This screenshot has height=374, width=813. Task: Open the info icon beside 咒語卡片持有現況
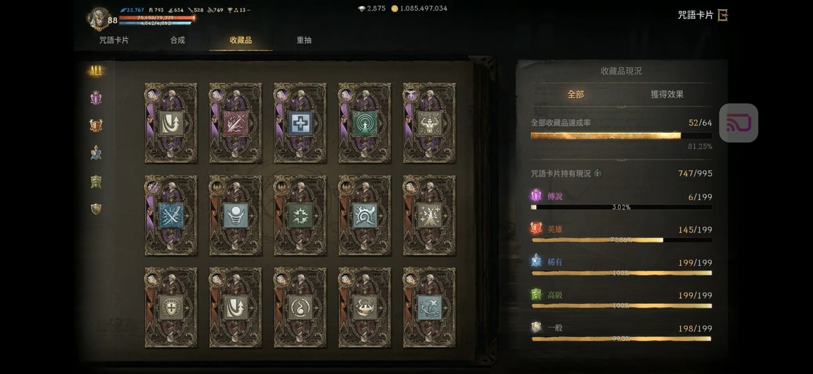[x=598, y=174]
